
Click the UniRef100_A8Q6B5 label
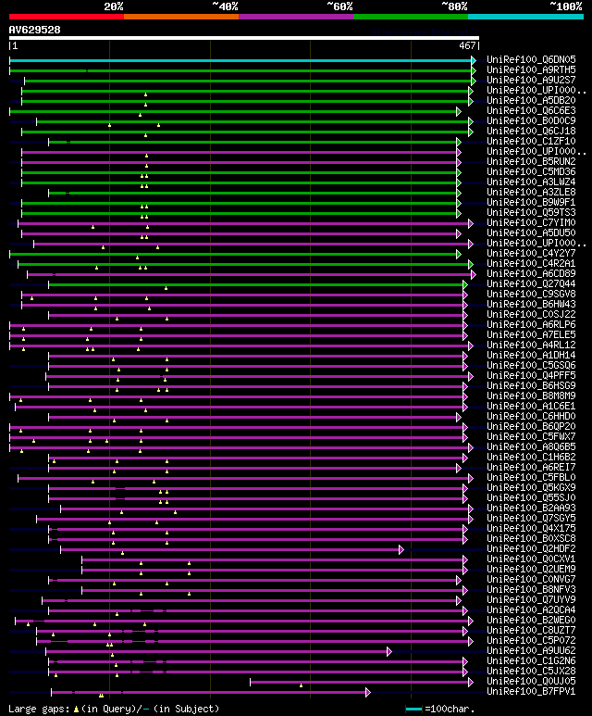coord(531,447)
